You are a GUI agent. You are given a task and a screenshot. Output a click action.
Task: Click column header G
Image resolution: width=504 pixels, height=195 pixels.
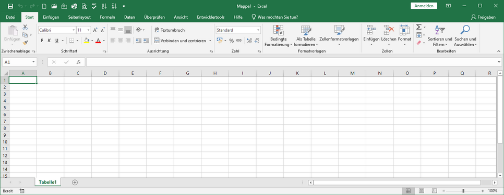pyautogui.click(x=187, y=73)
